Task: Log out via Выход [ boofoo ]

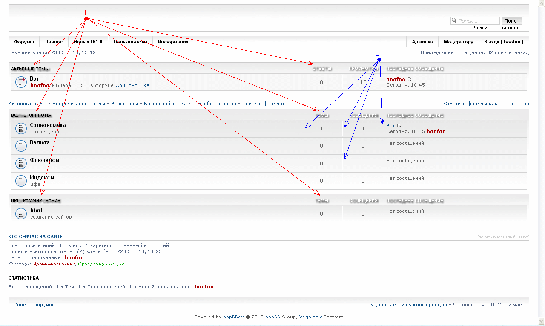Action: [503, 42]
